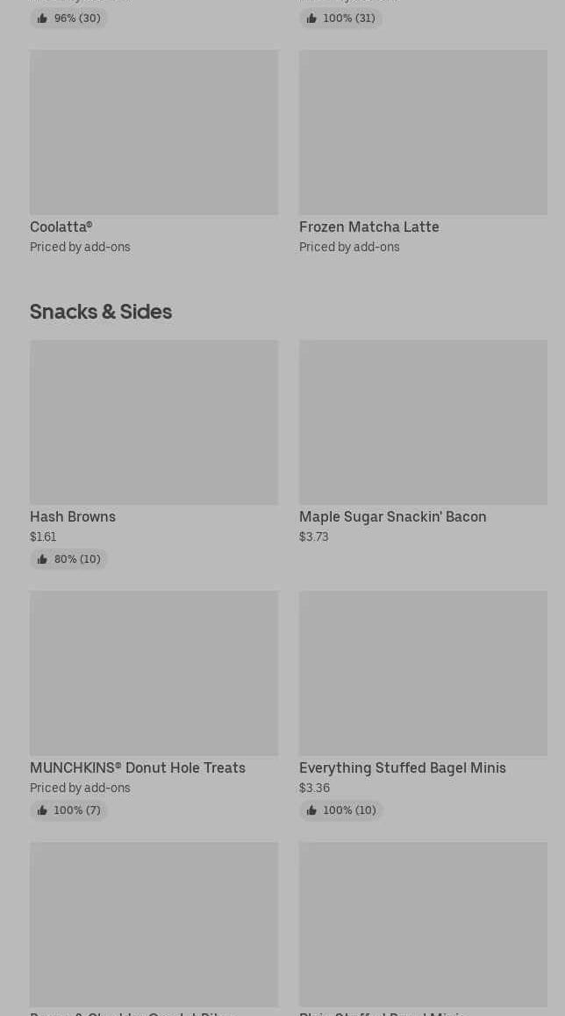The height and width of the screenshot is (1016, 565).
Task: Open the Frozen Matcha Latte image
Action: click(423, 132)
